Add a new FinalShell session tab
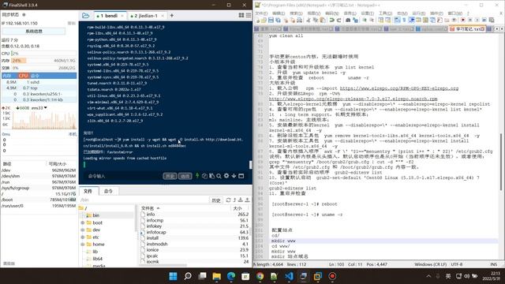The width and height of the screenshot is (505, 284). point(172,16)
